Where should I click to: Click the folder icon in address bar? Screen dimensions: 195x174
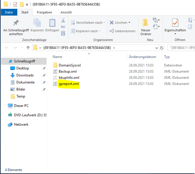(x=35, y=48)
